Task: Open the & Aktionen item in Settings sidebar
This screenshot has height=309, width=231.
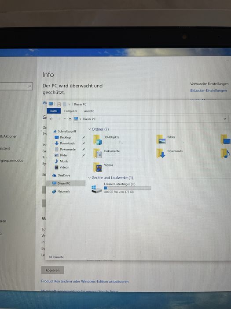Action: coord(9,136)
